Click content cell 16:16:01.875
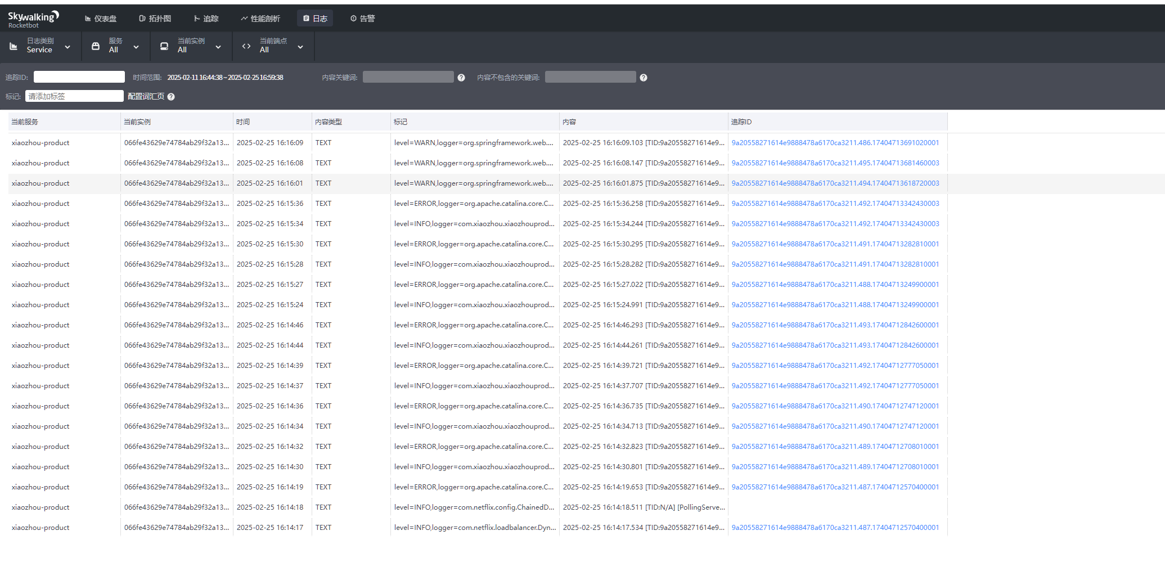Image resolution: width=1165 pixels, height=571 pixels. 644,183
